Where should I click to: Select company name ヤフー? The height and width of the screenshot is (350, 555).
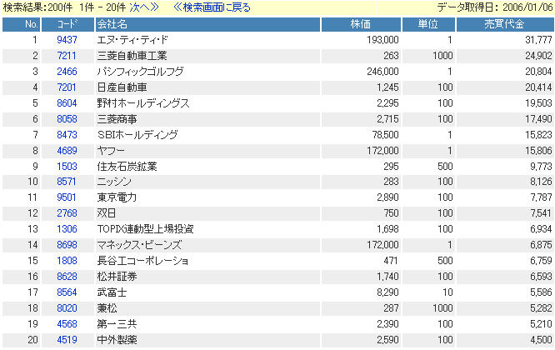(x=111, y=151)
